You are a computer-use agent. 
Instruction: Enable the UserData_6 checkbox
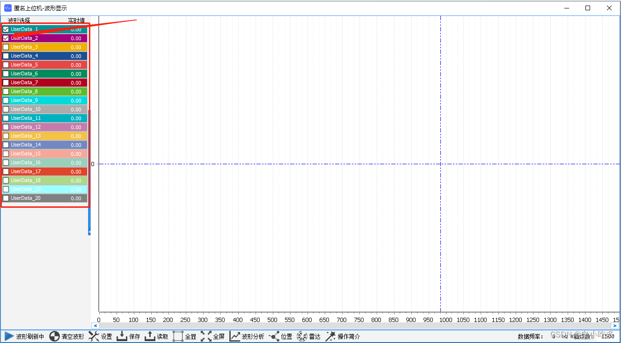coord(6,73)
